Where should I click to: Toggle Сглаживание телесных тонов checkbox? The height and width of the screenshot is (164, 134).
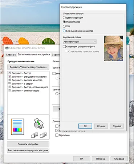point(66,51)
